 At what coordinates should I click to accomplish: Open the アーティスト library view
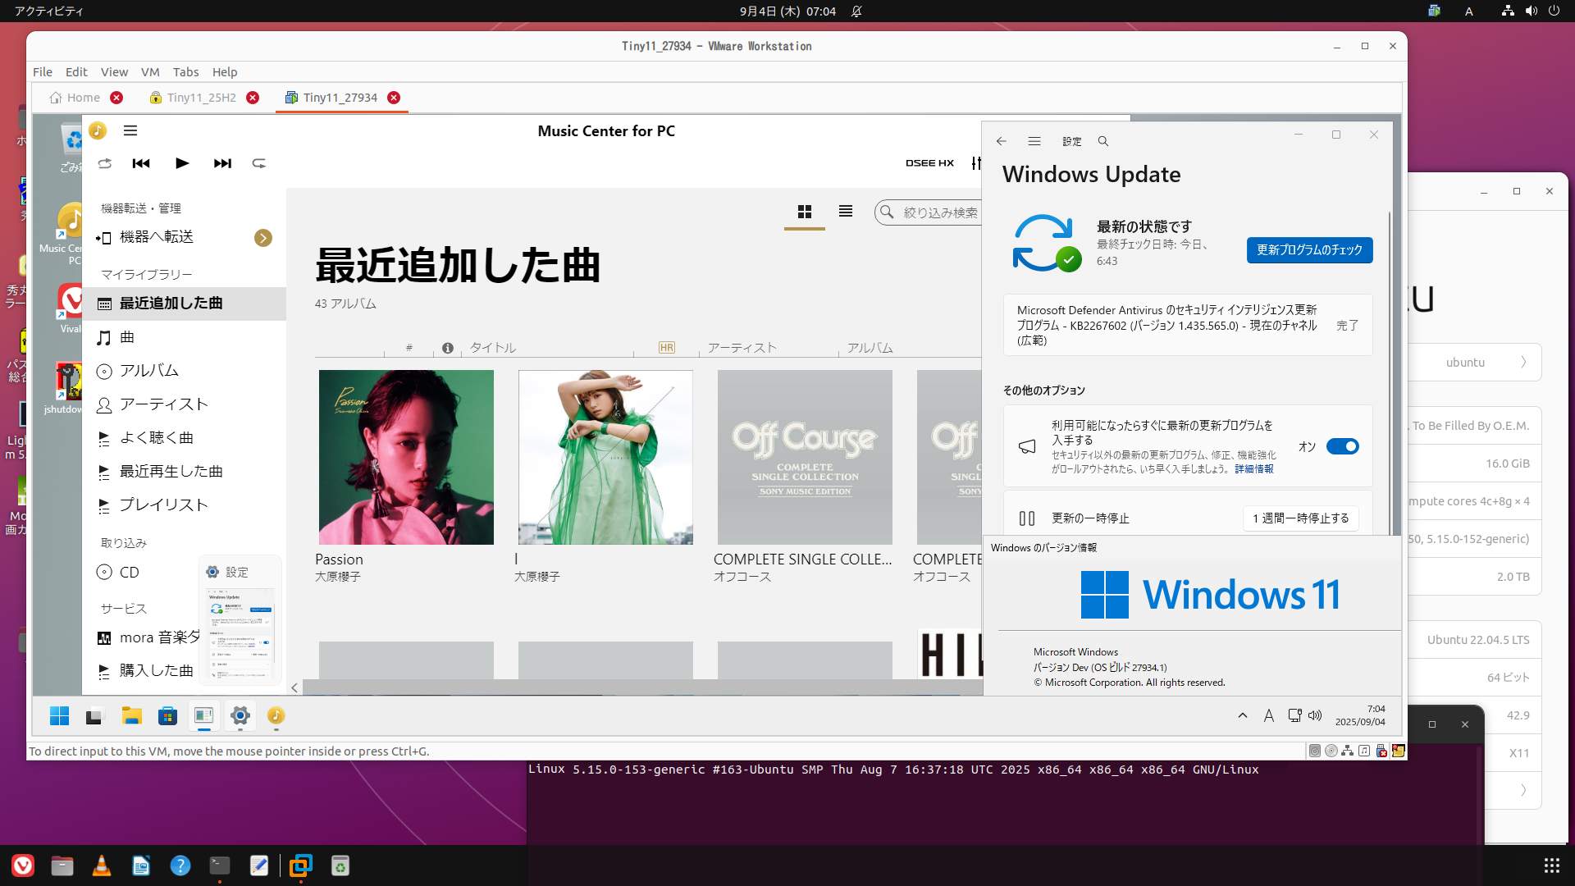click(185, 404)
